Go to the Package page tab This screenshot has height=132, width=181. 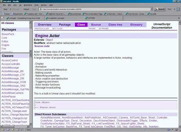(x=65, y=25)
